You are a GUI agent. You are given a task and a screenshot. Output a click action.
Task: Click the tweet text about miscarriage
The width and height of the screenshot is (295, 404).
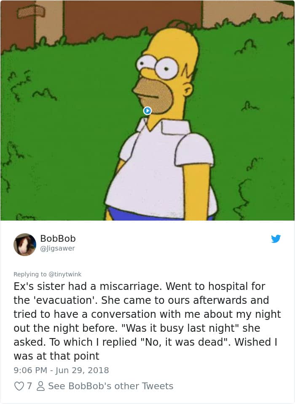[147, 321]
